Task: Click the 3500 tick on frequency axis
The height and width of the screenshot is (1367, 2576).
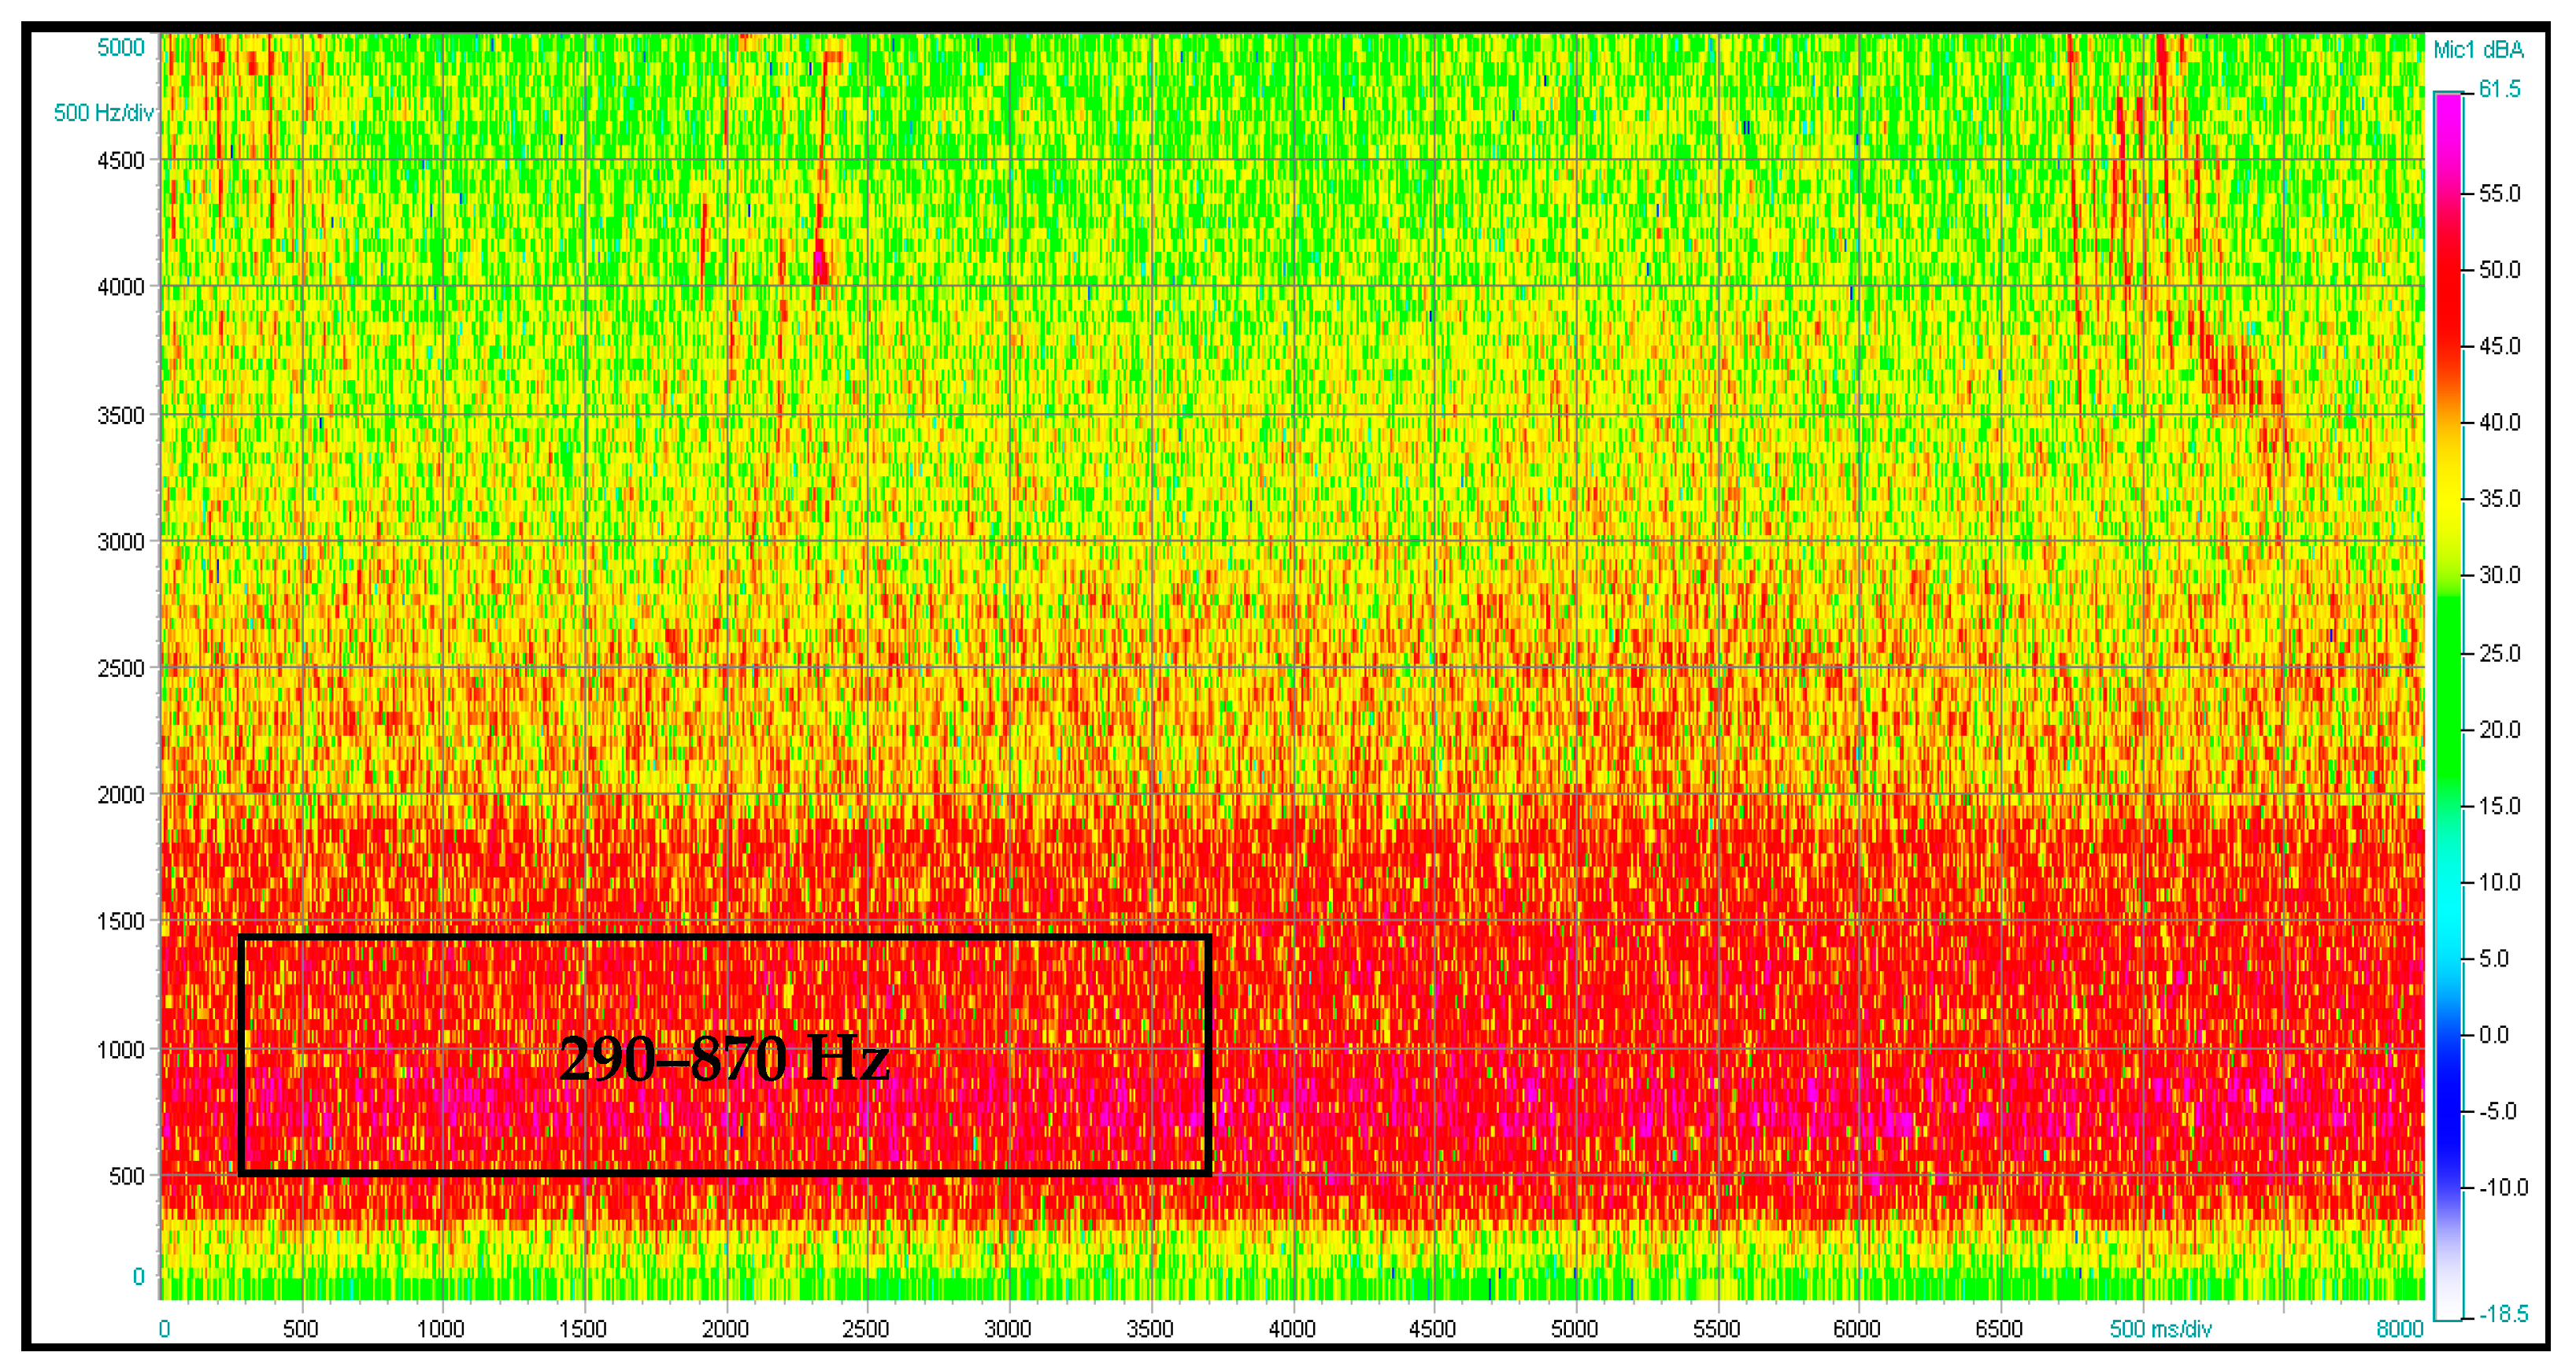Action: (x=121, y=416)
